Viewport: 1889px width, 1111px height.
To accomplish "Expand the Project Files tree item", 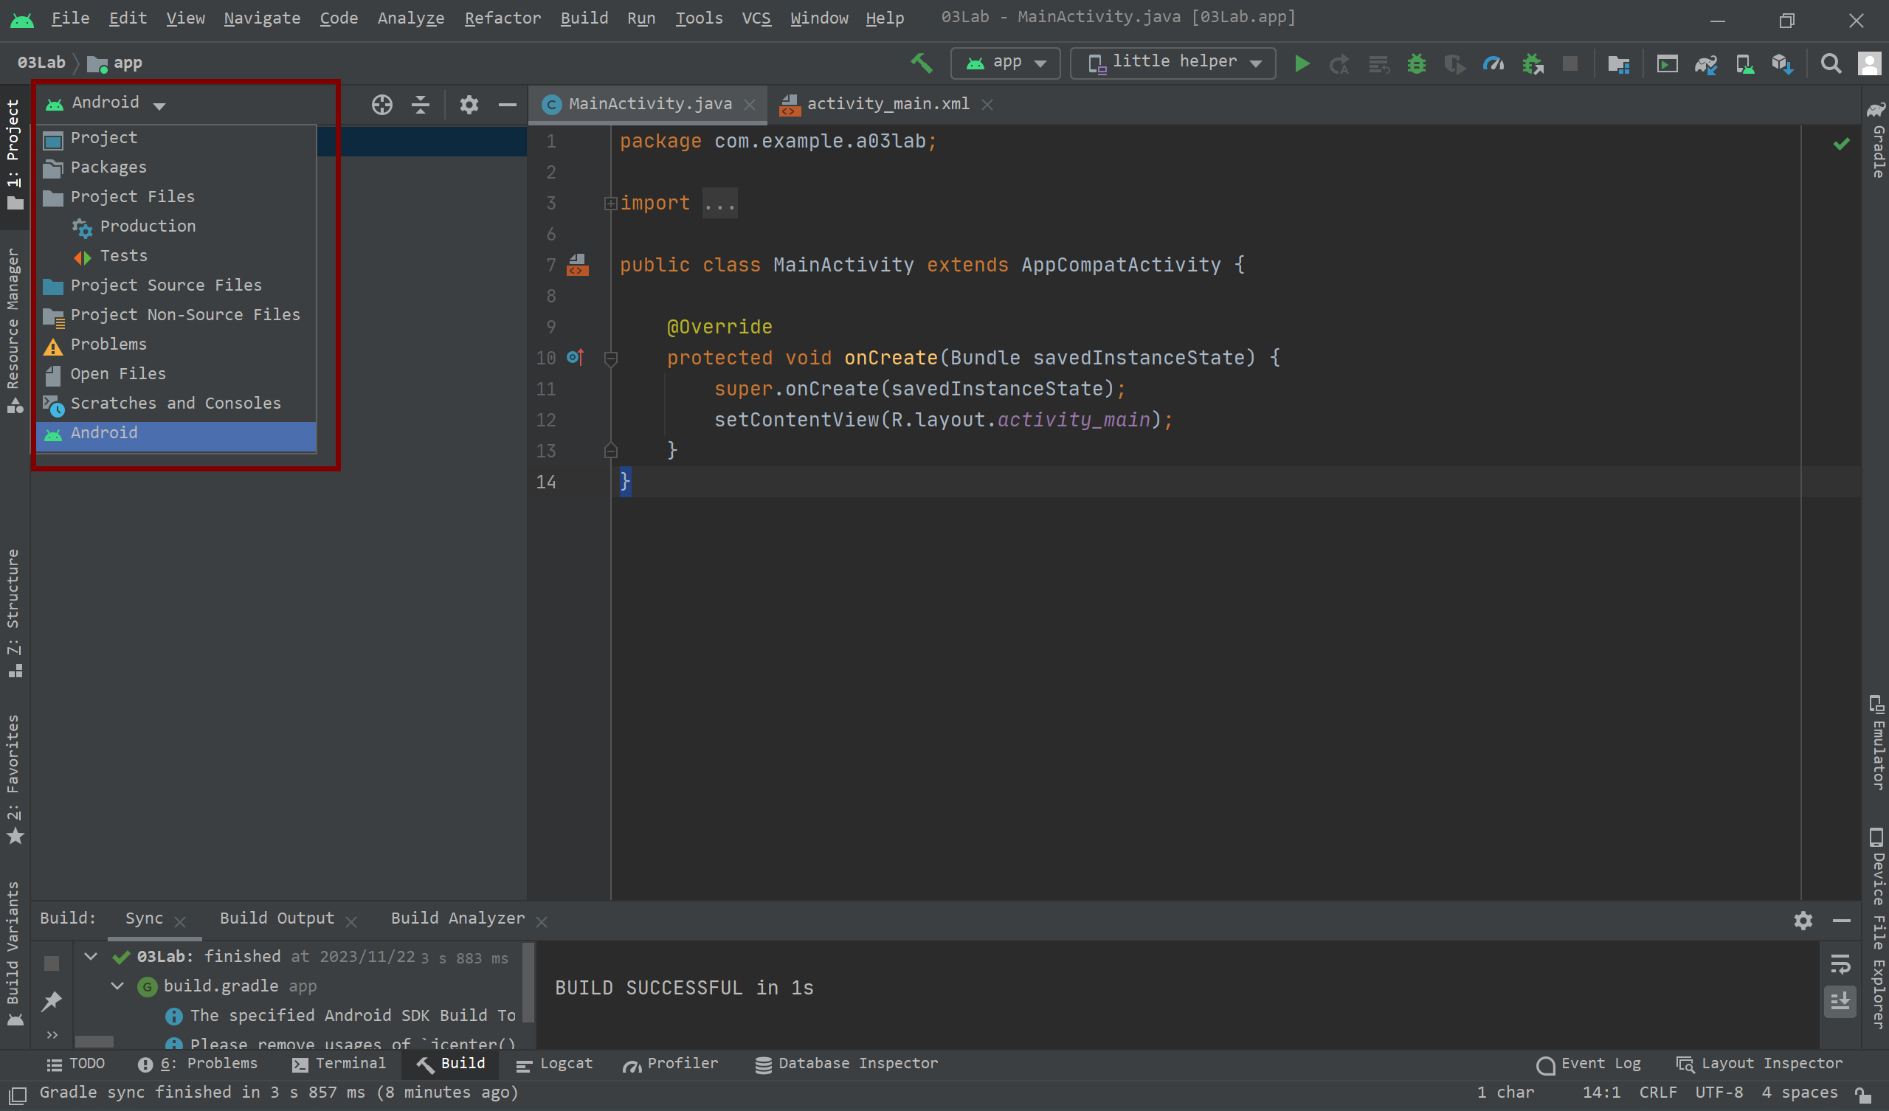I will (x=131, y=195).
